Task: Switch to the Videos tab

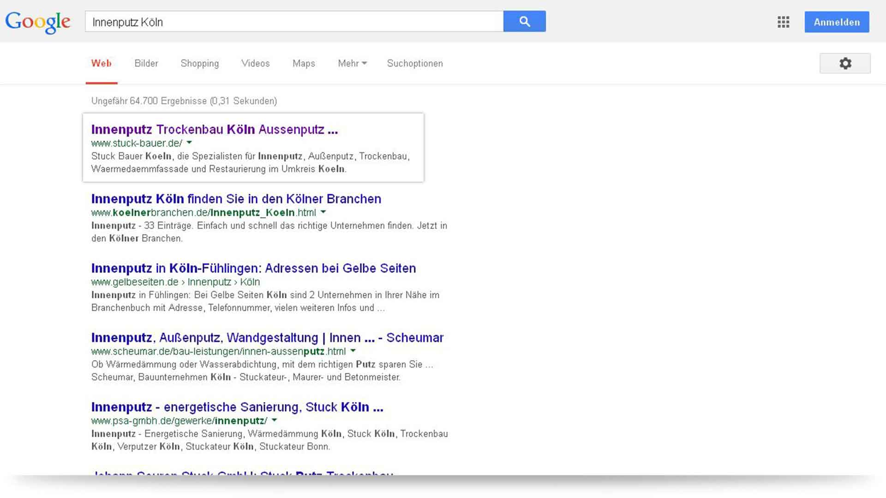Action: tap(256, 64)
